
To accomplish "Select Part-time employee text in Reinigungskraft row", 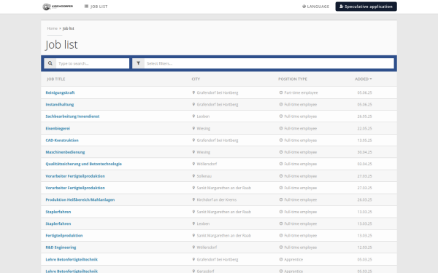I will pyautogui.click(x=301, y=92).
